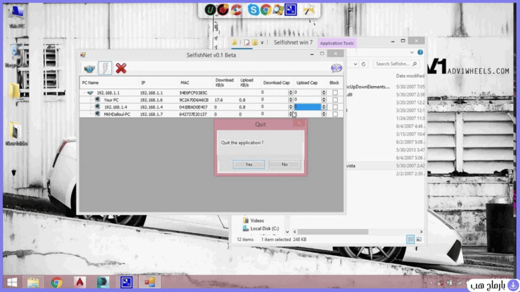Open the magnifier-and-map icon in the top dock
Viewport: 520px width, 292px height.
(278, 10)
